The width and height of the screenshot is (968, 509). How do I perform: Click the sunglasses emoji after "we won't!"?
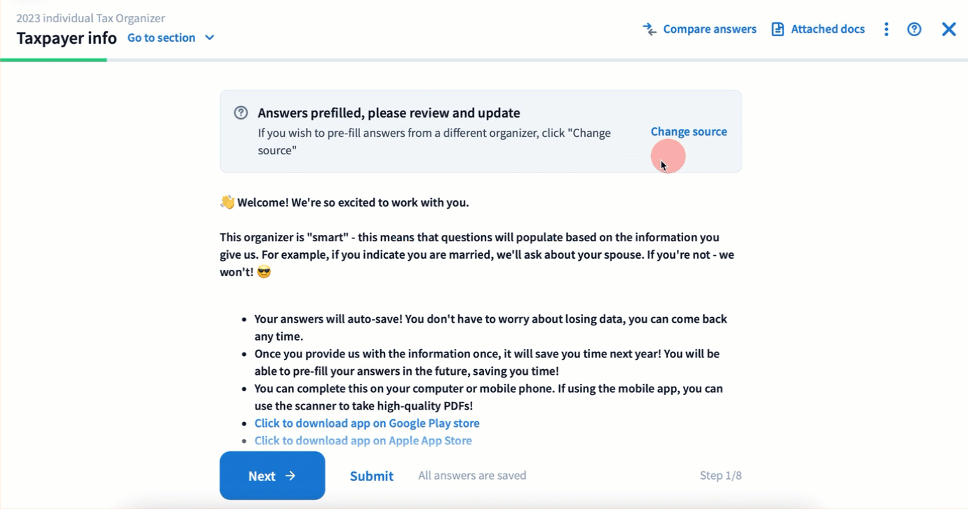pyautogui.click(x=264, y=272)
